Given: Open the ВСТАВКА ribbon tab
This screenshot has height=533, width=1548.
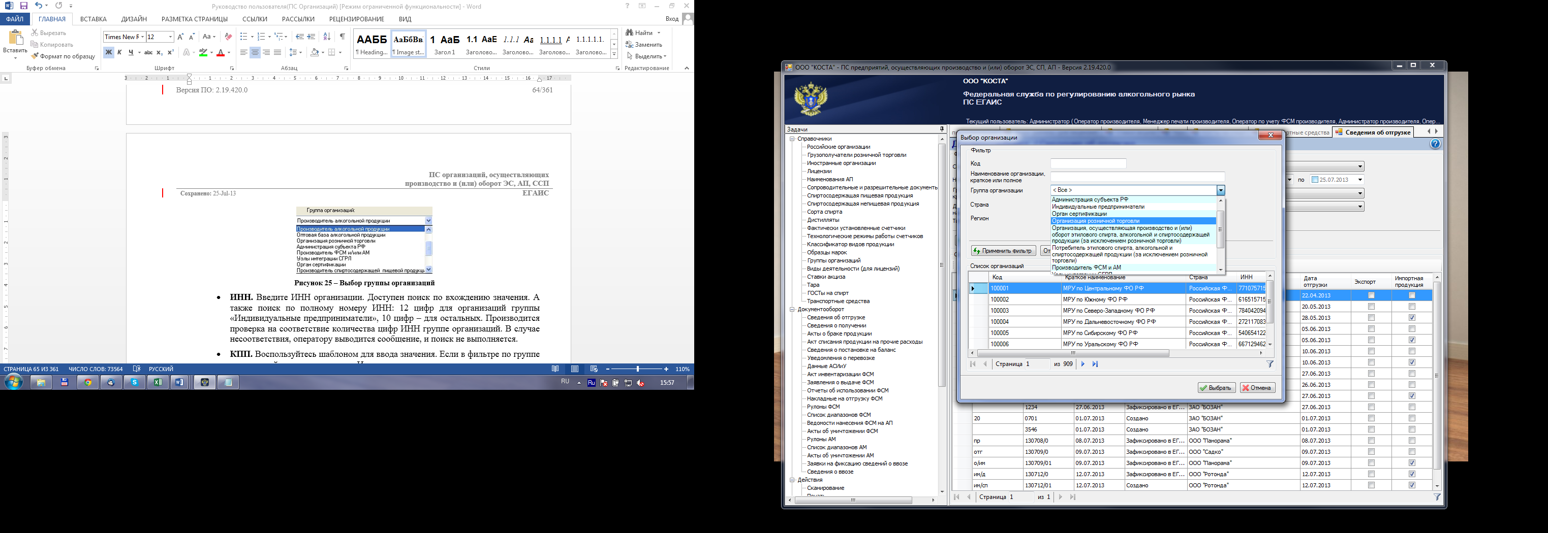Looking at the screenshot, I should coord(93,19).
